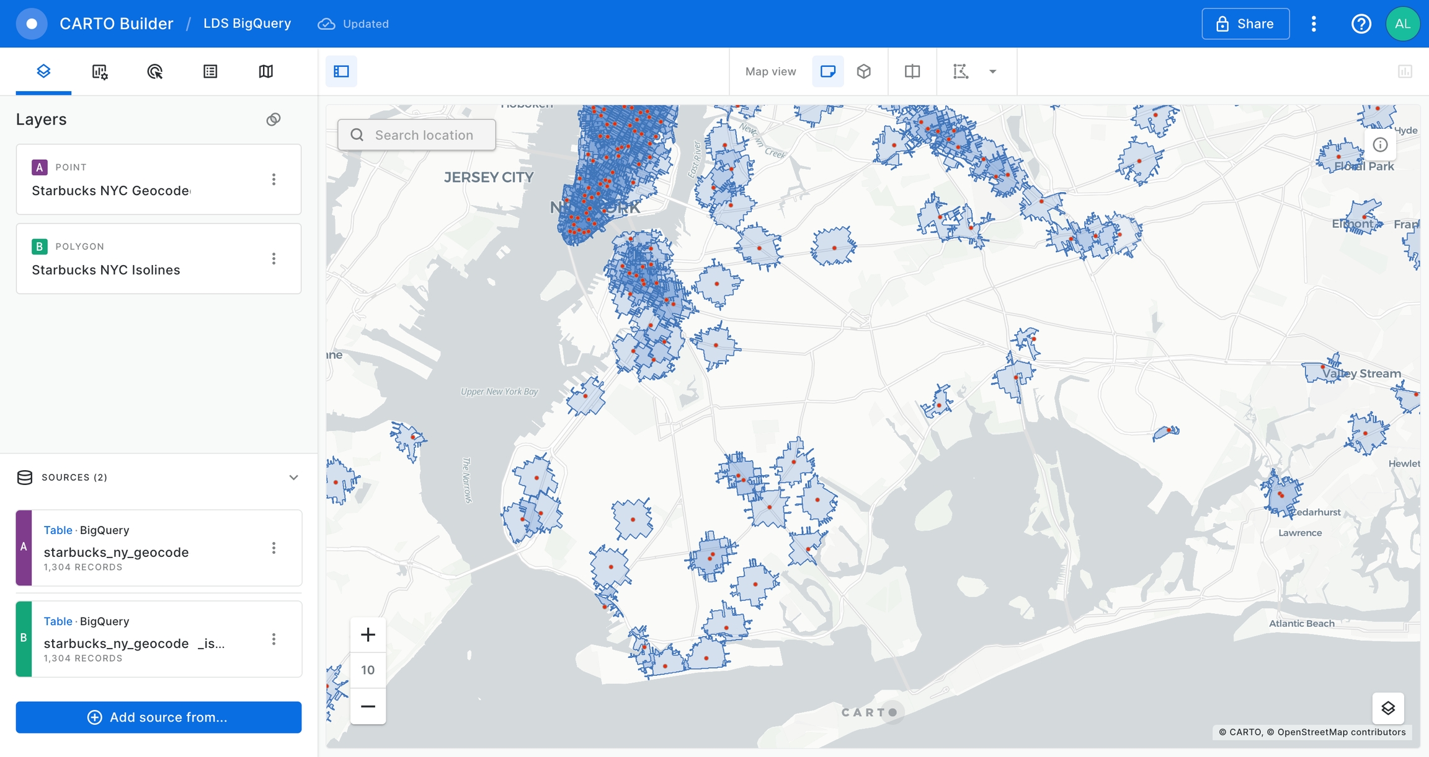Open the map options kebab menu in header
Viewport: 1429px width, 757px height.
click(1314, 24)
